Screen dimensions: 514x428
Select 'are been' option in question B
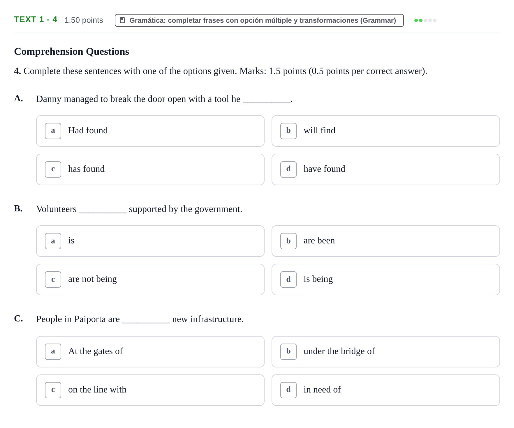[386, 241]
